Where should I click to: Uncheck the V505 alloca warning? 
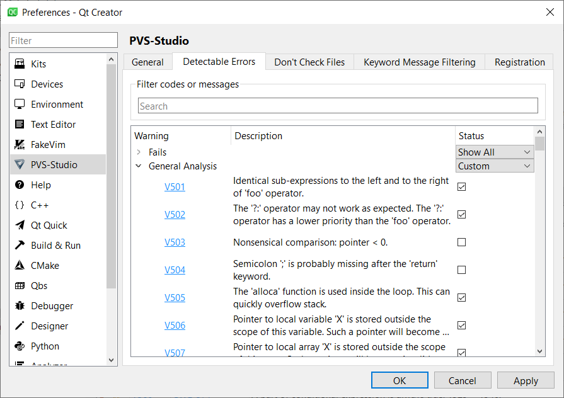tap(463, 297)
